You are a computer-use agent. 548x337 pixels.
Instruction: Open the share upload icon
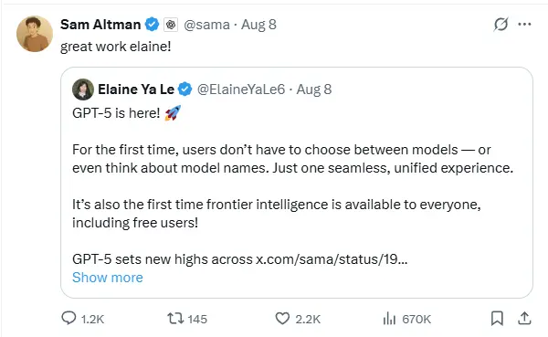pyautogui.click(x=524, y=319)
